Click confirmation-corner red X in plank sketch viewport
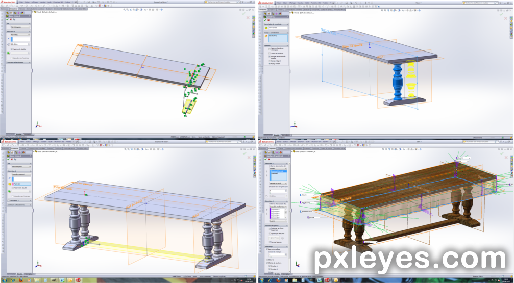 (248, 18)
